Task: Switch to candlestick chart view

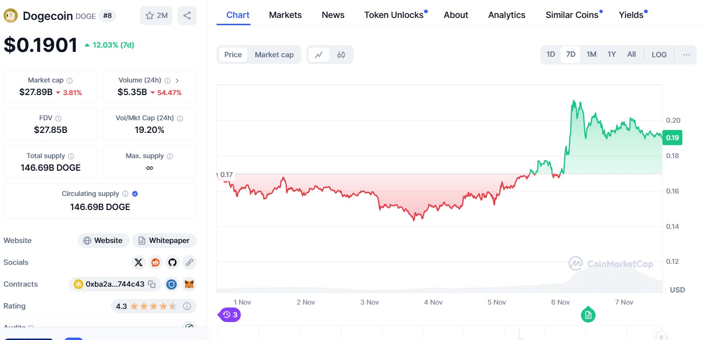Action: tap(341, 55)
